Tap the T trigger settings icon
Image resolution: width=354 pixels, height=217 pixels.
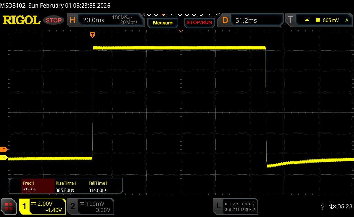coord(290,20)
